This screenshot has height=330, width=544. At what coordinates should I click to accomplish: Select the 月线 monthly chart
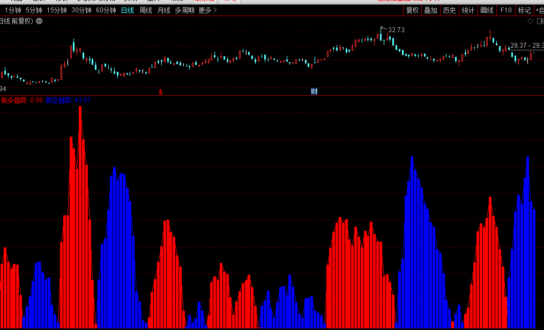(x=163, y=10)
